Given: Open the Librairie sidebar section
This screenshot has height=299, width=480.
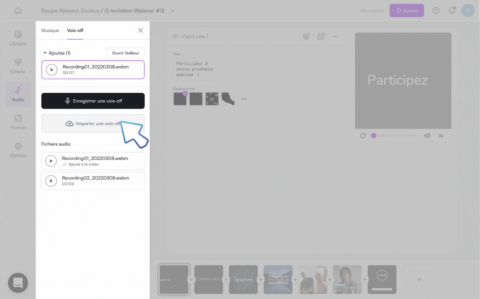Looking at the screenshot, I should [x=18, y=39].
